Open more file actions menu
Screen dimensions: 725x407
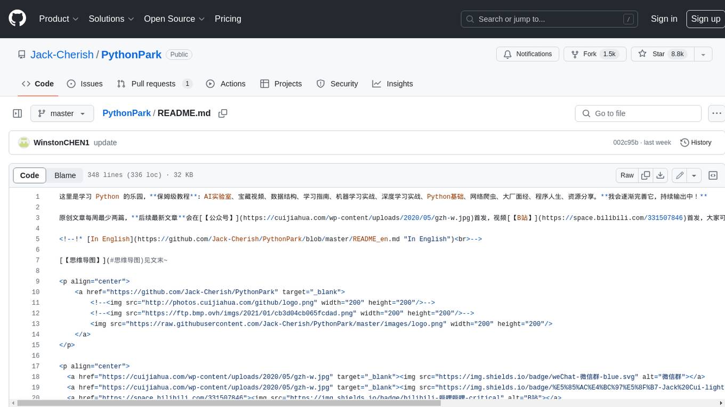(x=716, y=113)
